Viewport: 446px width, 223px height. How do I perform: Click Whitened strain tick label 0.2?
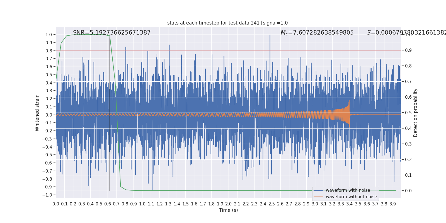coord(49,99)
